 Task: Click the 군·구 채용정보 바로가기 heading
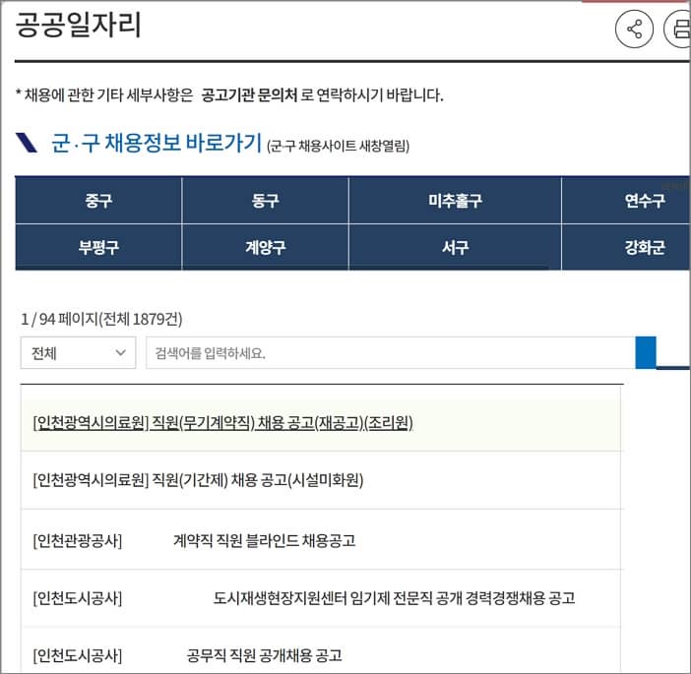pos(157,143)
